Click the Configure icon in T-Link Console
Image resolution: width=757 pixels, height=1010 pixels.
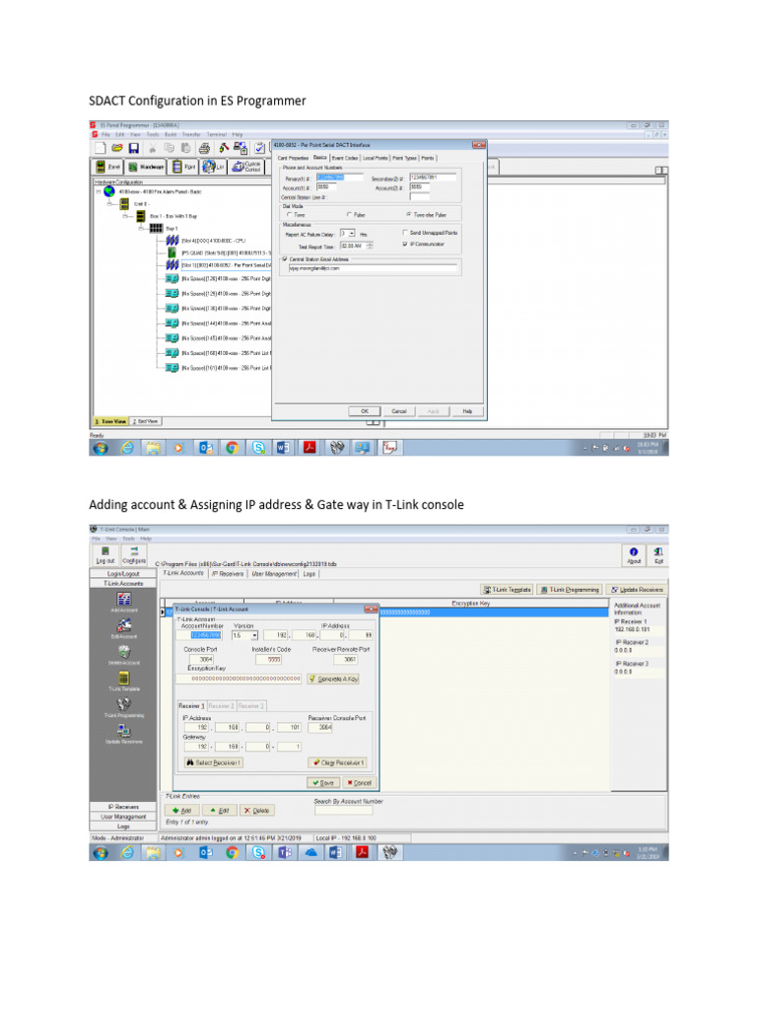pos(134,554)
